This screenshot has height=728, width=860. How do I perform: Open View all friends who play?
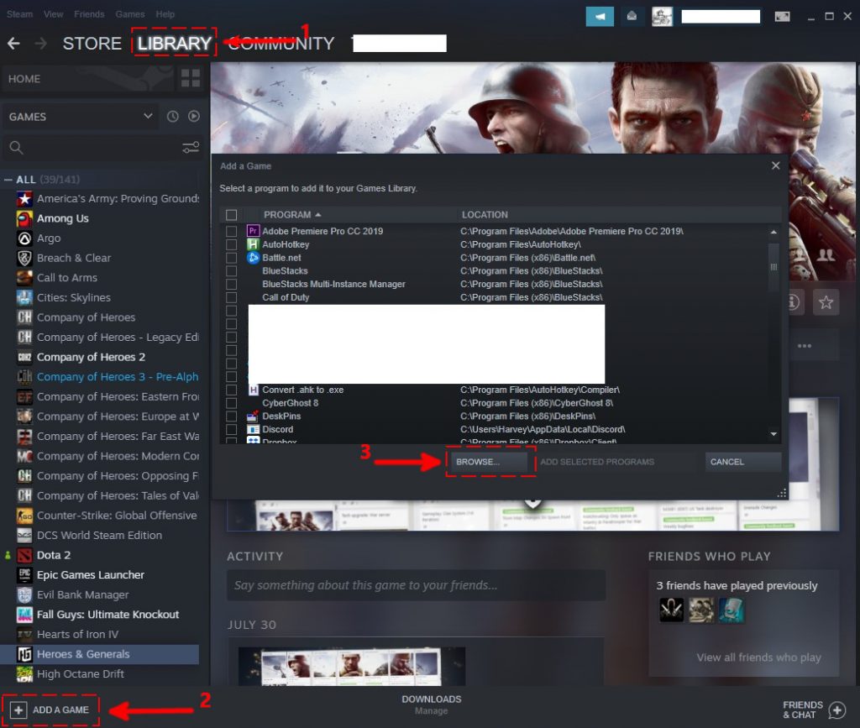(x=758, y=657)
